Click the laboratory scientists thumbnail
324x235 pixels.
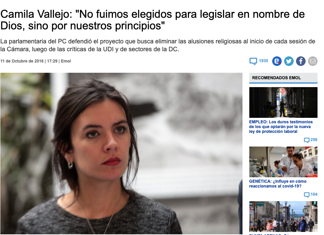(283, 162)
